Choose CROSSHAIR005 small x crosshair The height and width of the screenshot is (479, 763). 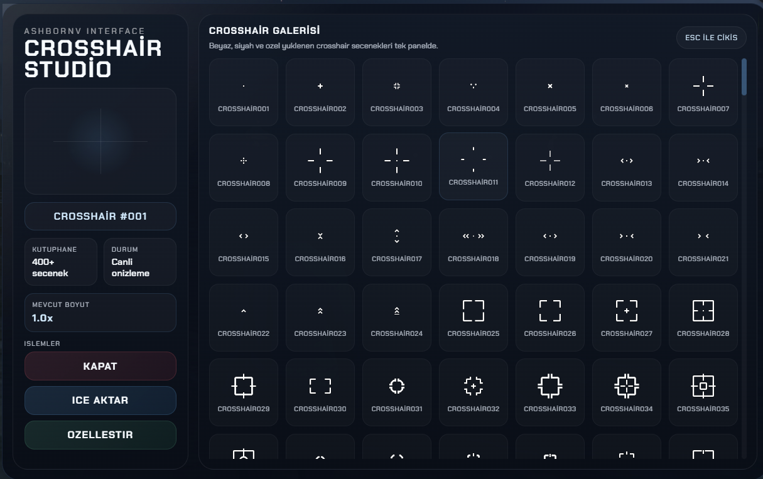[550, 92]
